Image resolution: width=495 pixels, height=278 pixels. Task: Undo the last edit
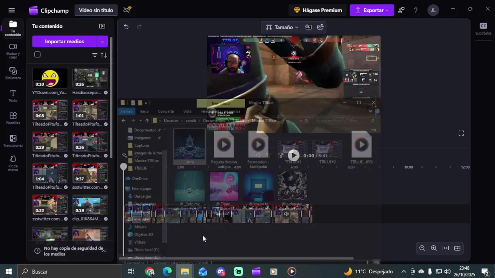coord(126,27)
